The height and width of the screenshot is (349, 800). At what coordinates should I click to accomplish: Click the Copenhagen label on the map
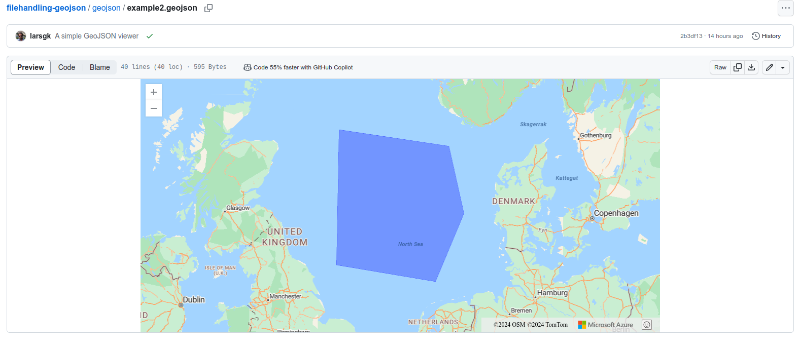coord(616,213)
